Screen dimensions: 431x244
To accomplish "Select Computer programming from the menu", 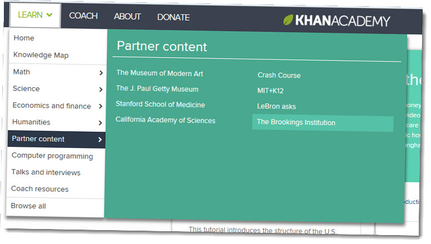I will [52, 156].
